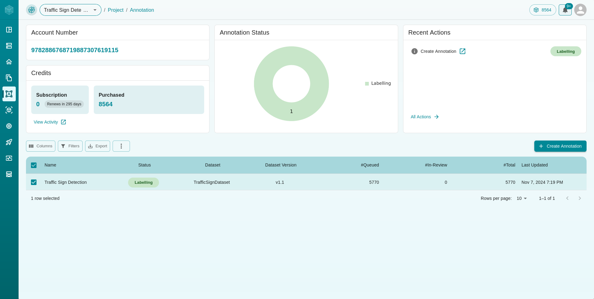Go to next page arrow

click(580, 198)
